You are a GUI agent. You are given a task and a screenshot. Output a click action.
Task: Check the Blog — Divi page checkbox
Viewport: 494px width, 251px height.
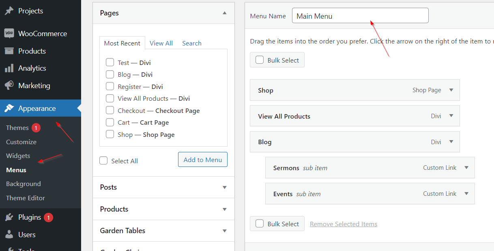(110, 74)
